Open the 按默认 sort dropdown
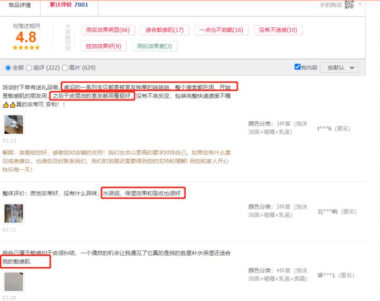This screenshot has width=380, height=301. [339, 67]
